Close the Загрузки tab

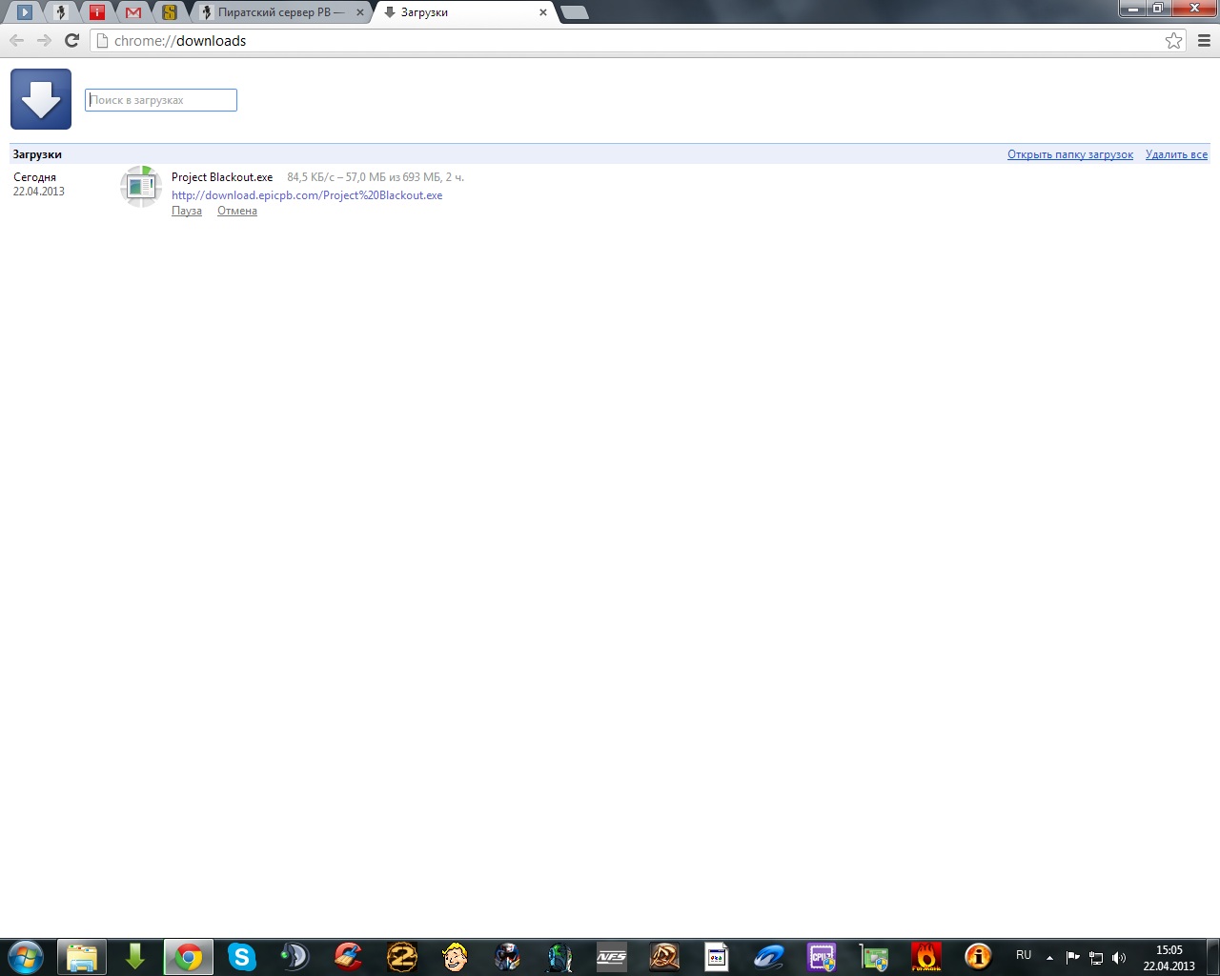[x=543, y=12]
